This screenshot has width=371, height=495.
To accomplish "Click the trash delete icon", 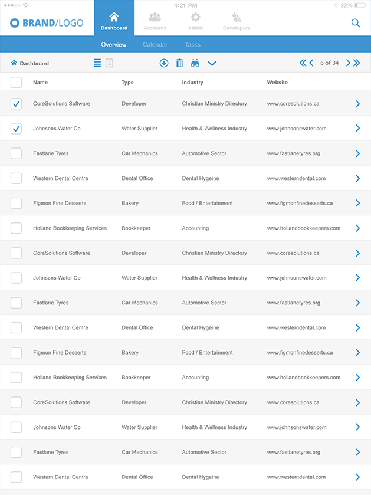I will [x=179, y=63].
